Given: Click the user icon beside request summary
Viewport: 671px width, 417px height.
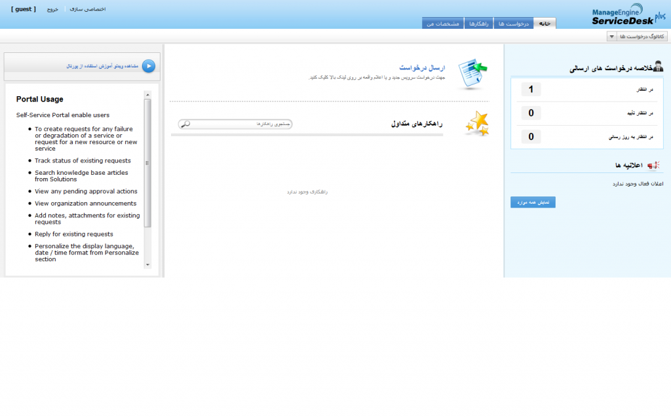Looking at the screenshot, I should coord(657,67).
